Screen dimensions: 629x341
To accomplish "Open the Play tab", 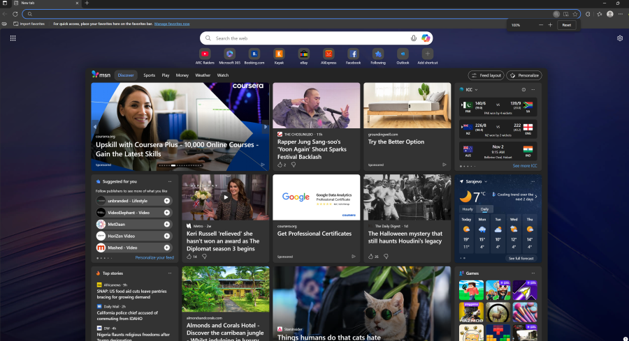I will point(165,75).
